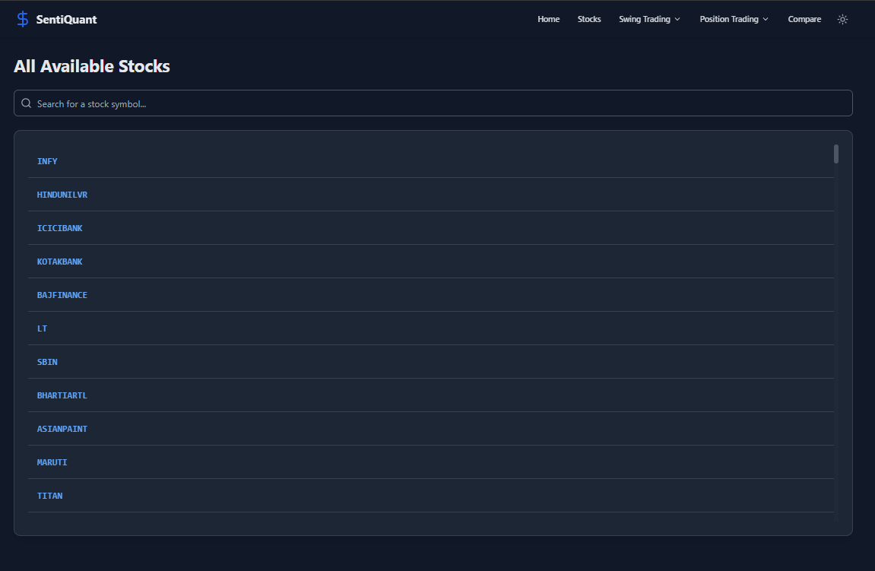The width and height of the screenshot is (875, 571).
Task: Open the Swing Trading dropdown
Action: pos(645,19)
